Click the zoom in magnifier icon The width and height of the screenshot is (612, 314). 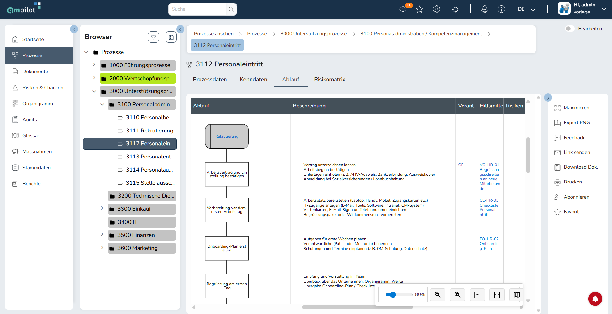coord(457,294)
